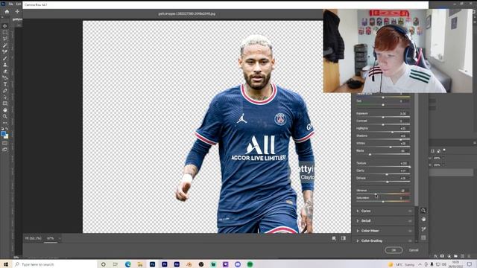Open the Edit Toolbar three-dots menu
The width and height of the screenshot is (477, 268).
5,123
